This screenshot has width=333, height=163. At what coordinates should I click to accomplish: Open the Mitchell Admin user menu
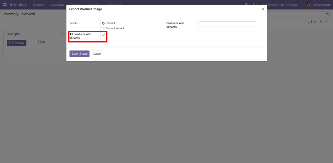(321, 5)
